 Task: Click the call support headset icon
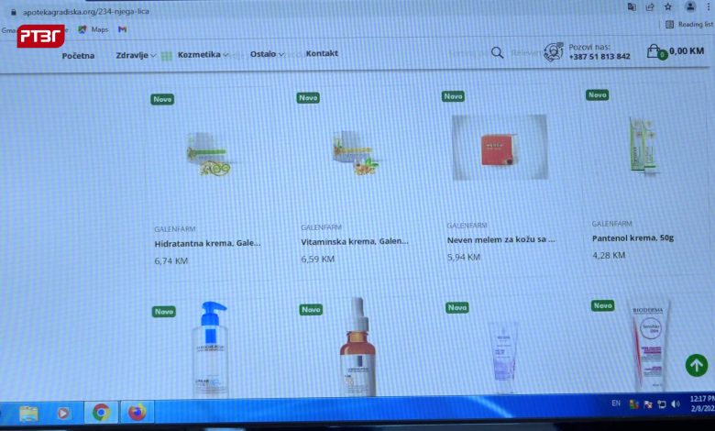pos(554,52)
